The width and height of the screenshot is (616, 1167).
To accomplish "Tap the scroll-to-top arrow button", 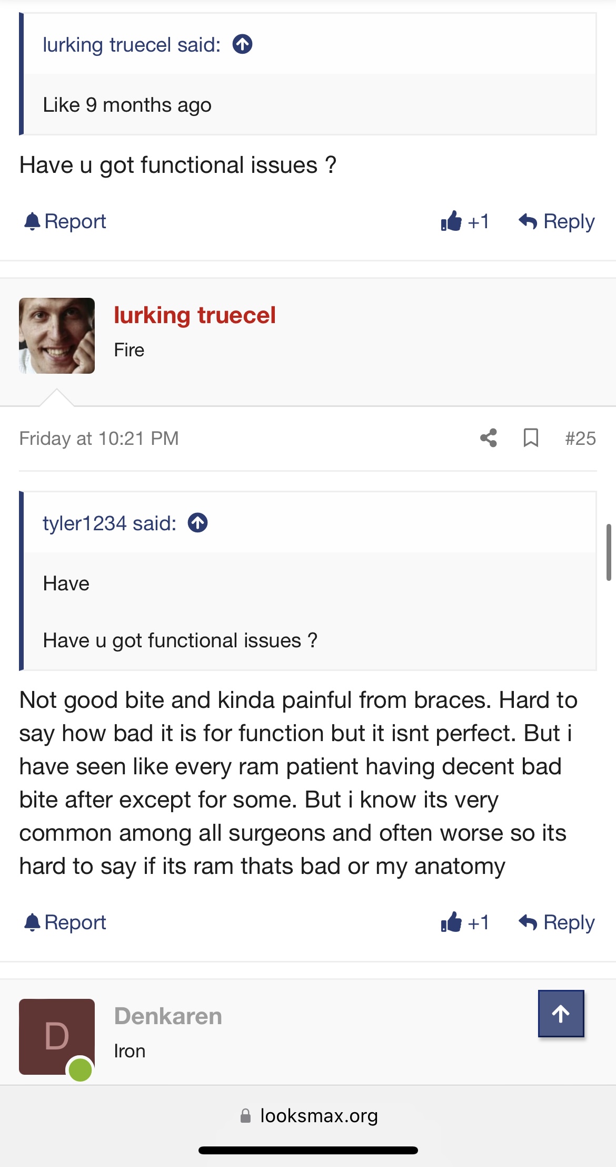I will 561,1014.
